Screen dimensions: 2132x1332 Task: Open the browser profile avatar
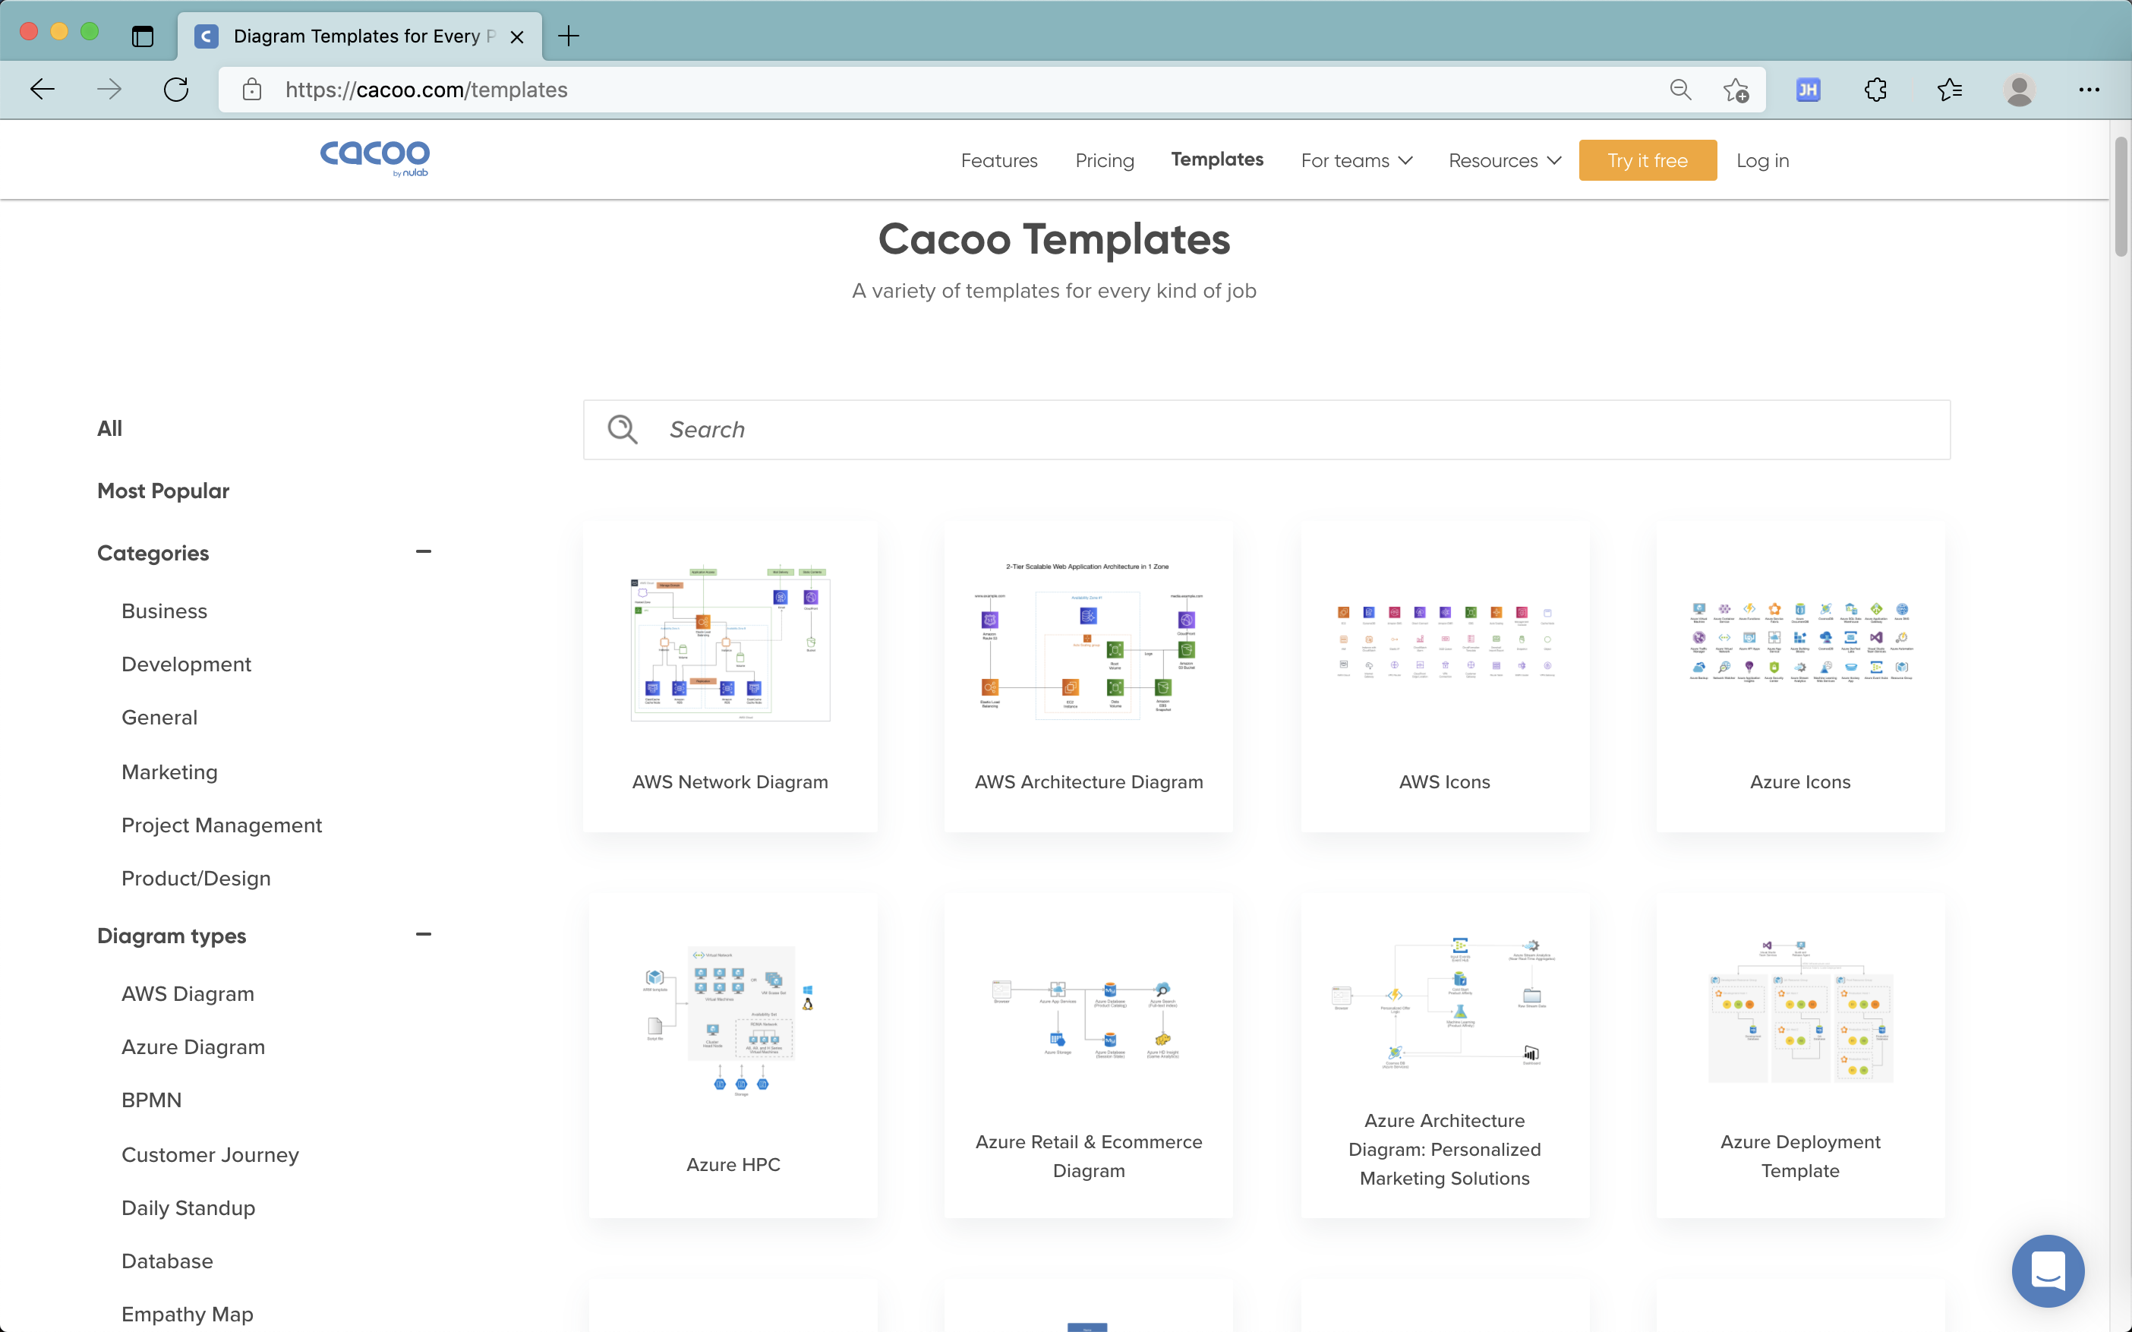2020,89
